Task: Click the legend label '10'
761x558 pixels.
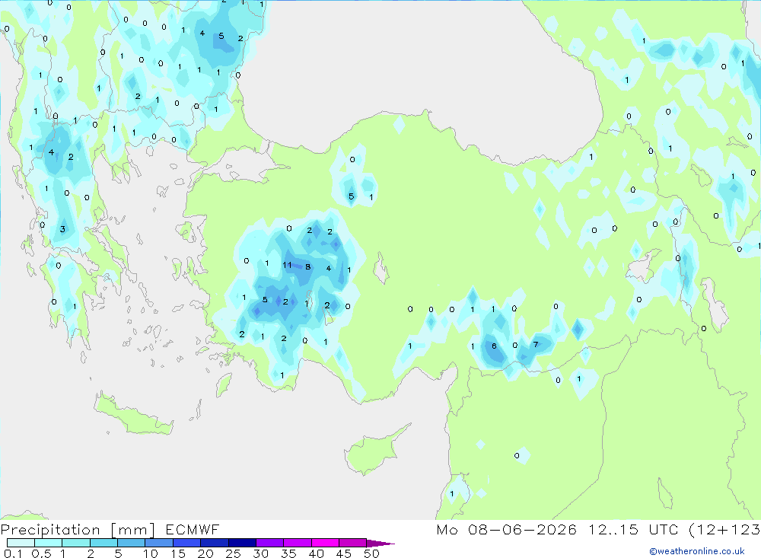Action: (x=151, y=553)
